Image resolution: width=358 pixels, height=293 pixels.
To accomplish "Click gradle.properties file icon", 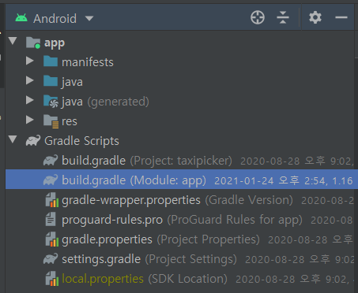I will (x=51, y=239).
